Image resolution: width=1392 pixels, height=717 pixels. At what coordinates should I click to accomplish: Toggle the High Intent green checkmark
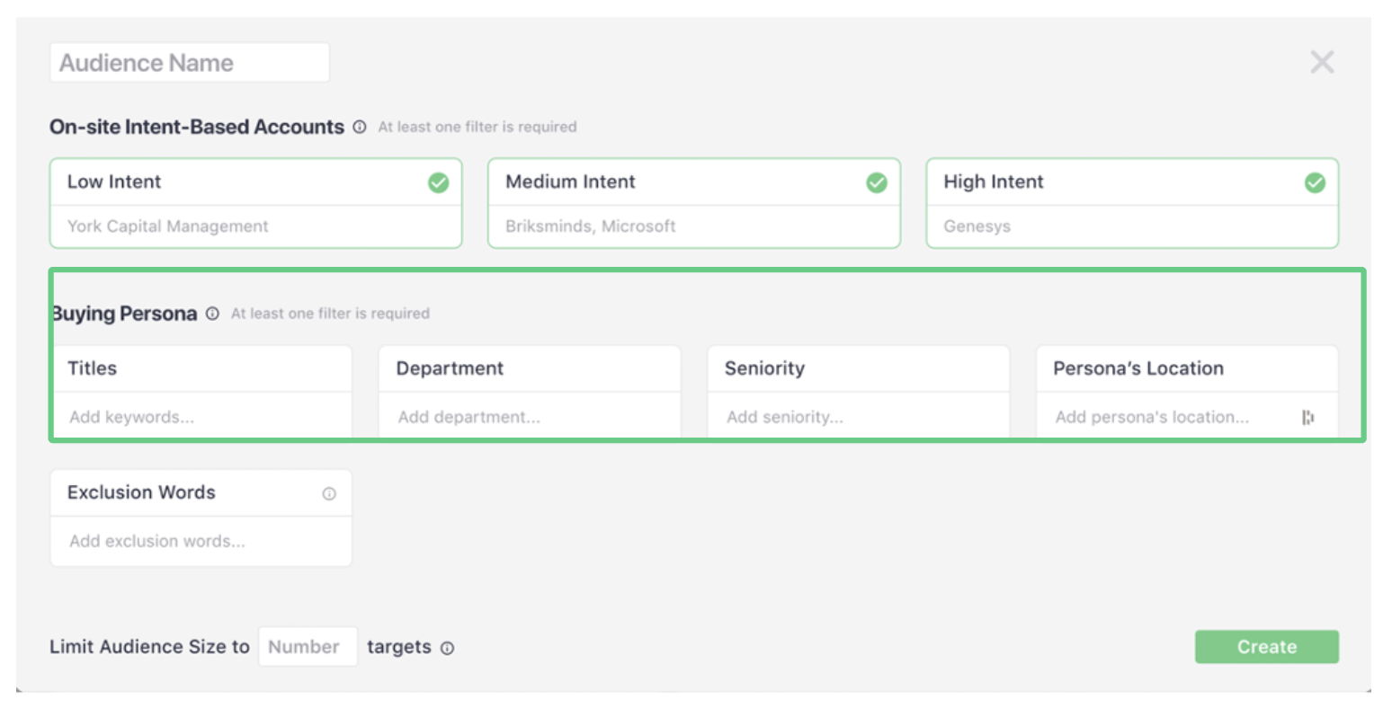1314,182
